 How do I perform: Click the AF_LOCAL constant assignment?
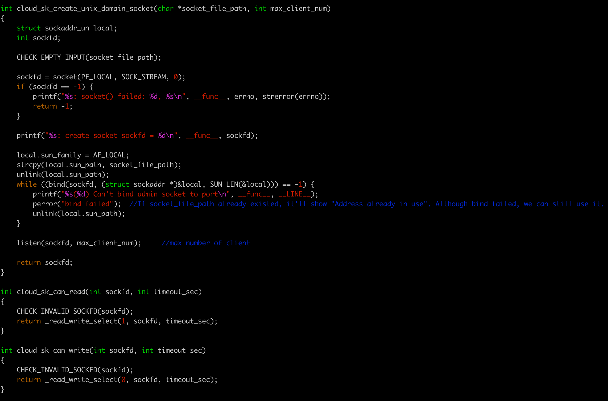(x=109, y=155)
